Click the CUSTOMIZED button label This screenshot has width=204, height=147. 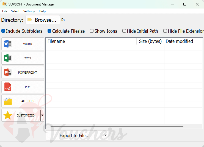tap(26, 115)
